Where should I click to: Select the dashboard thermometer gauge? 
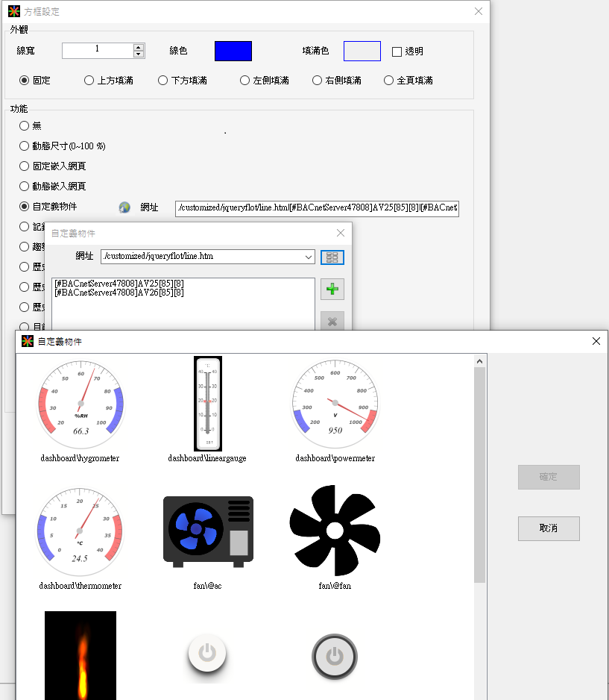pyautogui.click(x=80, y=531)
